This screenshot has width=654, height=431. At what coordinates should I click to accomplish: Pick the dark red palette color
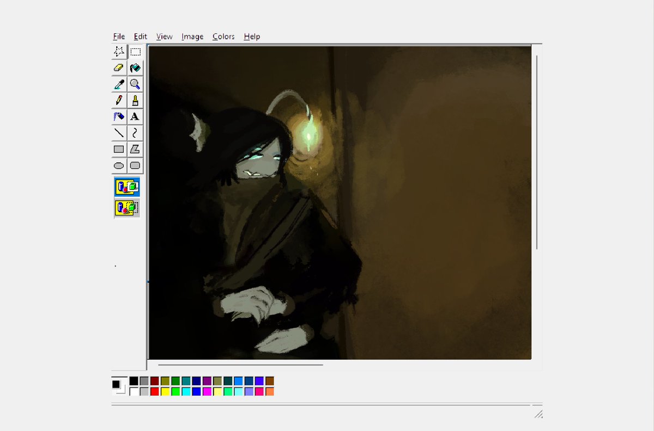tap(154, 381)
